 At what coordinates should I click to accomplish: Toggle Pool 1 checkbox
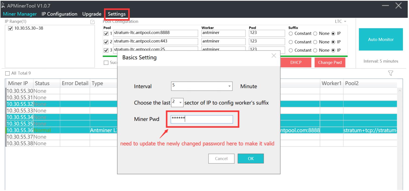tap(106, 34)
